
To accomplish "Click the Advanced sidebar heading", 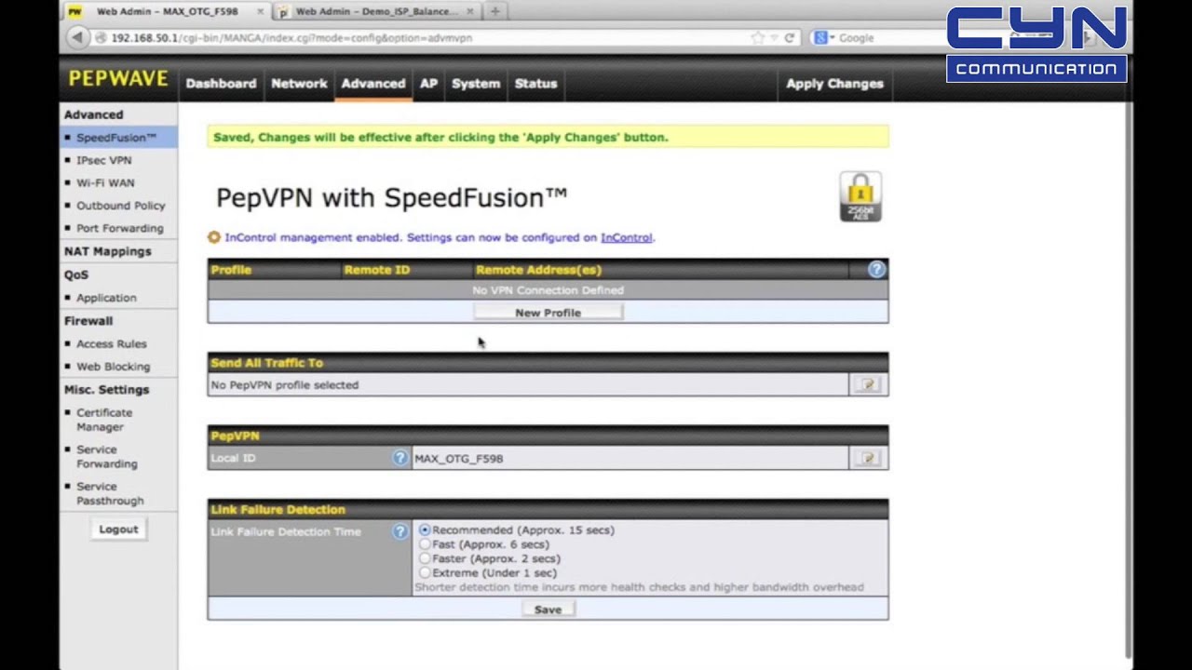I will tap(93, 114).
